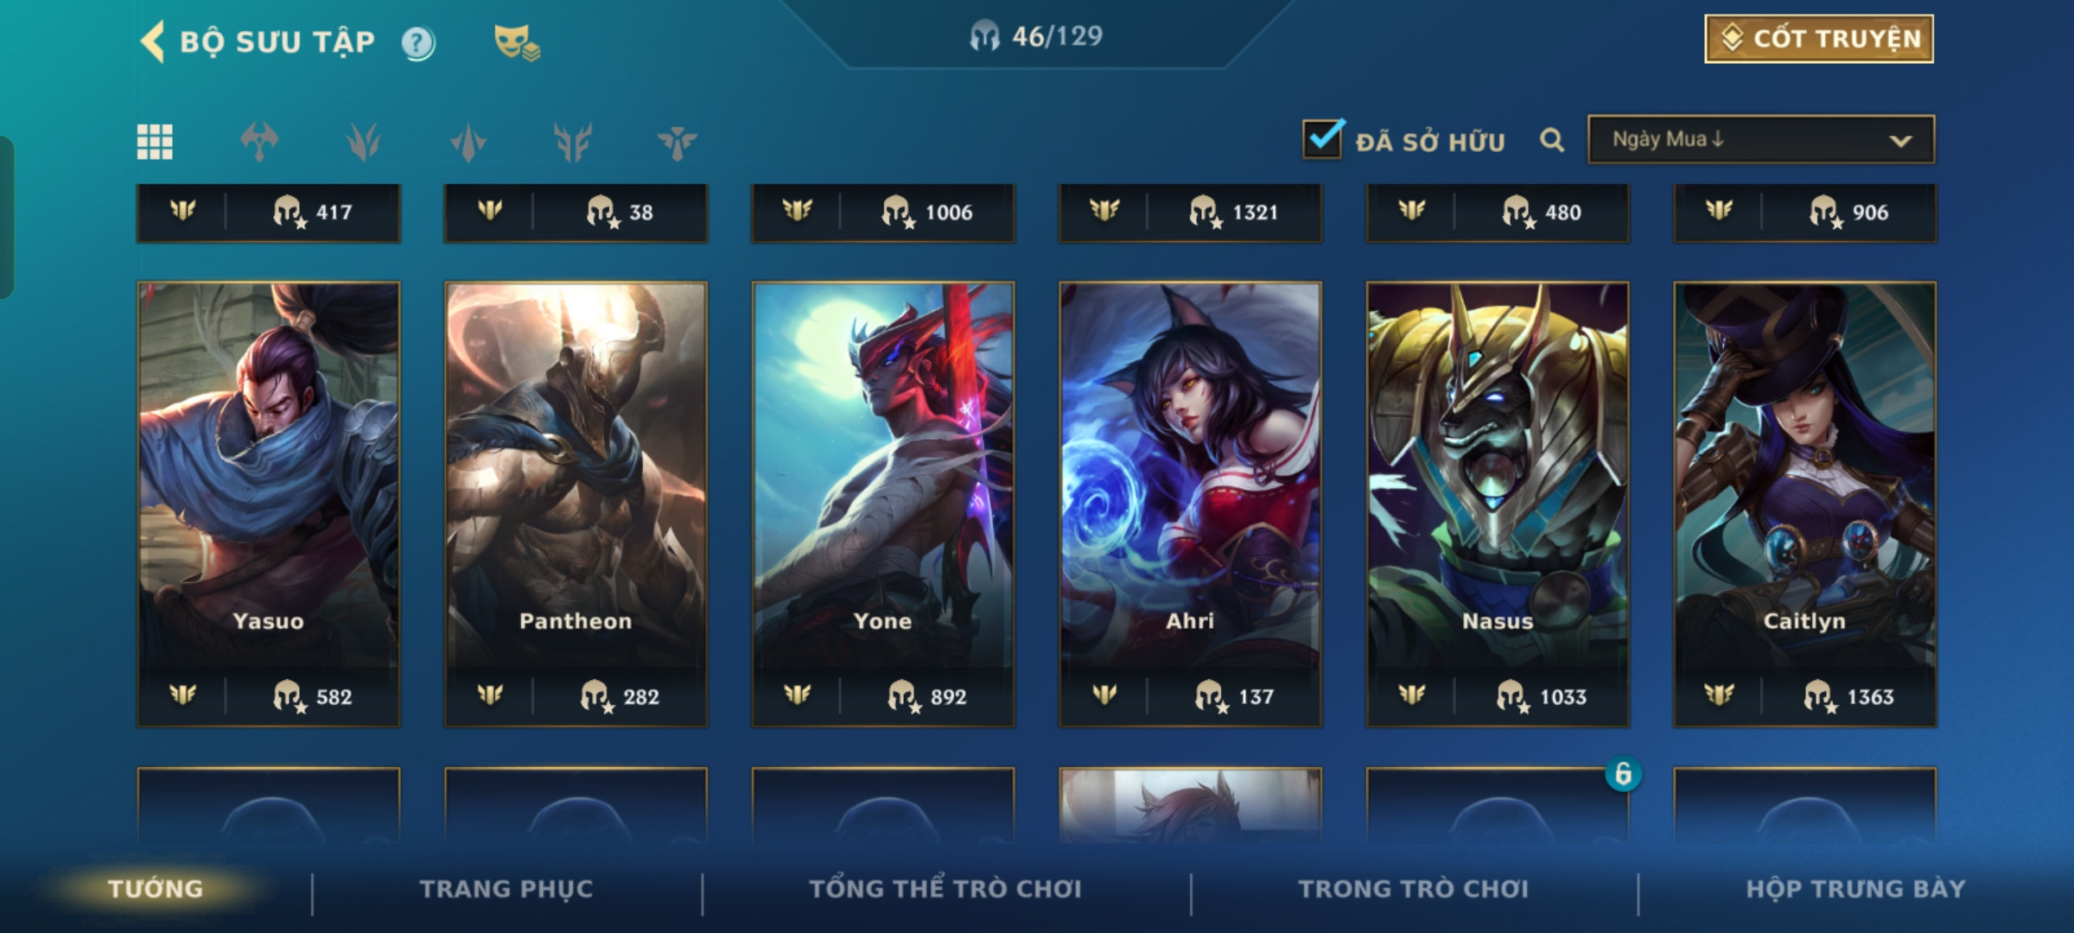Open the Ngày Mua sort dropdown
Image resolution: width=2074 pixels, height=933 pixels.
(1761, 139)
